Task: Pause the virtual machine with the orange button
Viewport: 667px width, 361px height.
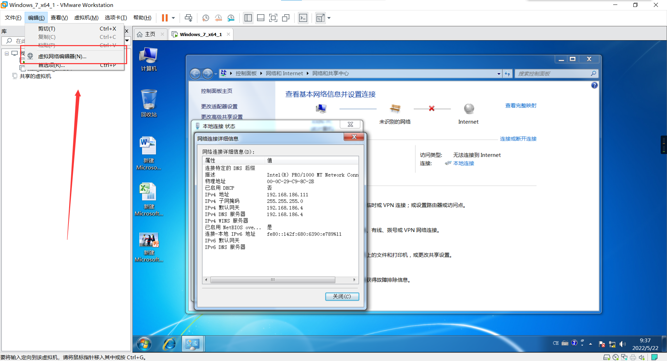Action: click(165, 18)
